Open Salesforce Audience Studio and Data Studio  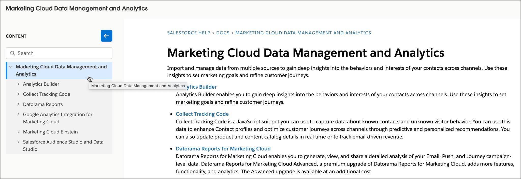pos(63,145)
